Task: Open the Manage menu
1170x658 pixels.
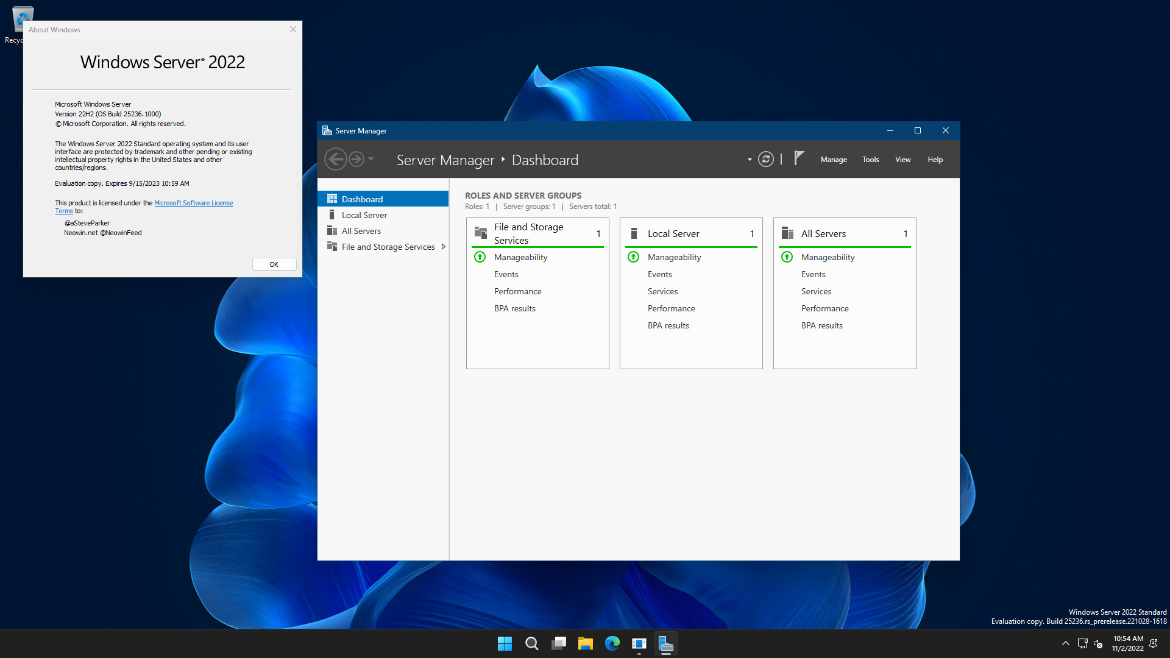Action: [834, 159]
